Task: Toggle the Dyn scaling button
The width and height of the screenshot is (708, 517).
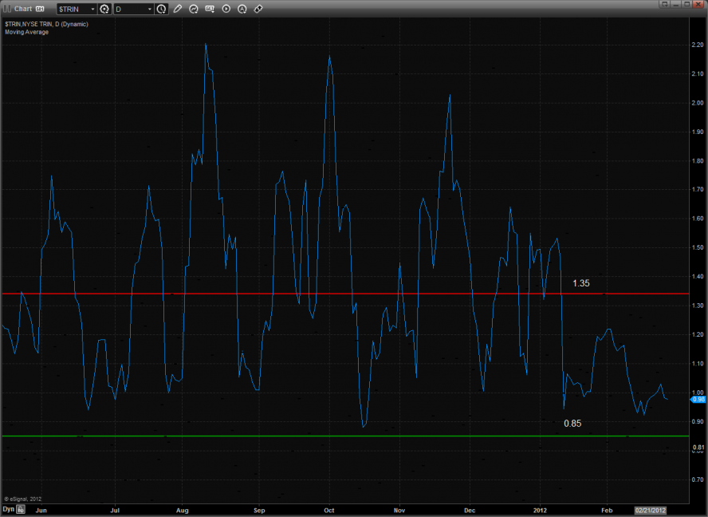Action: click(8, 508)
